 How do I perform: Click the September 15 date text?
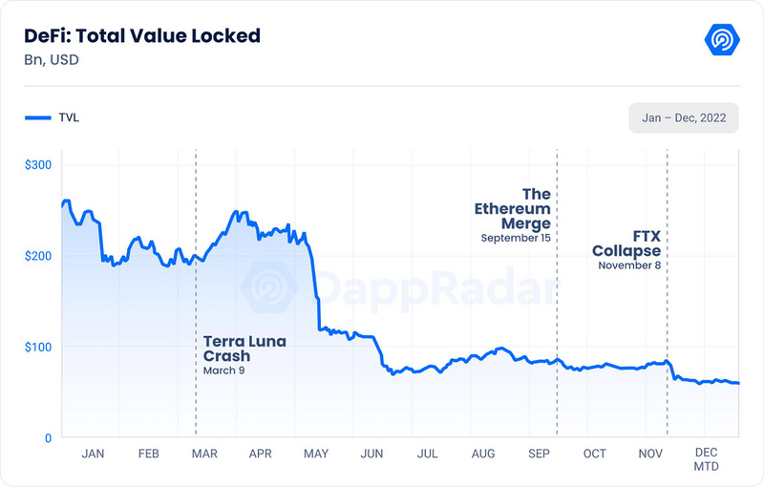click(516, 238)
